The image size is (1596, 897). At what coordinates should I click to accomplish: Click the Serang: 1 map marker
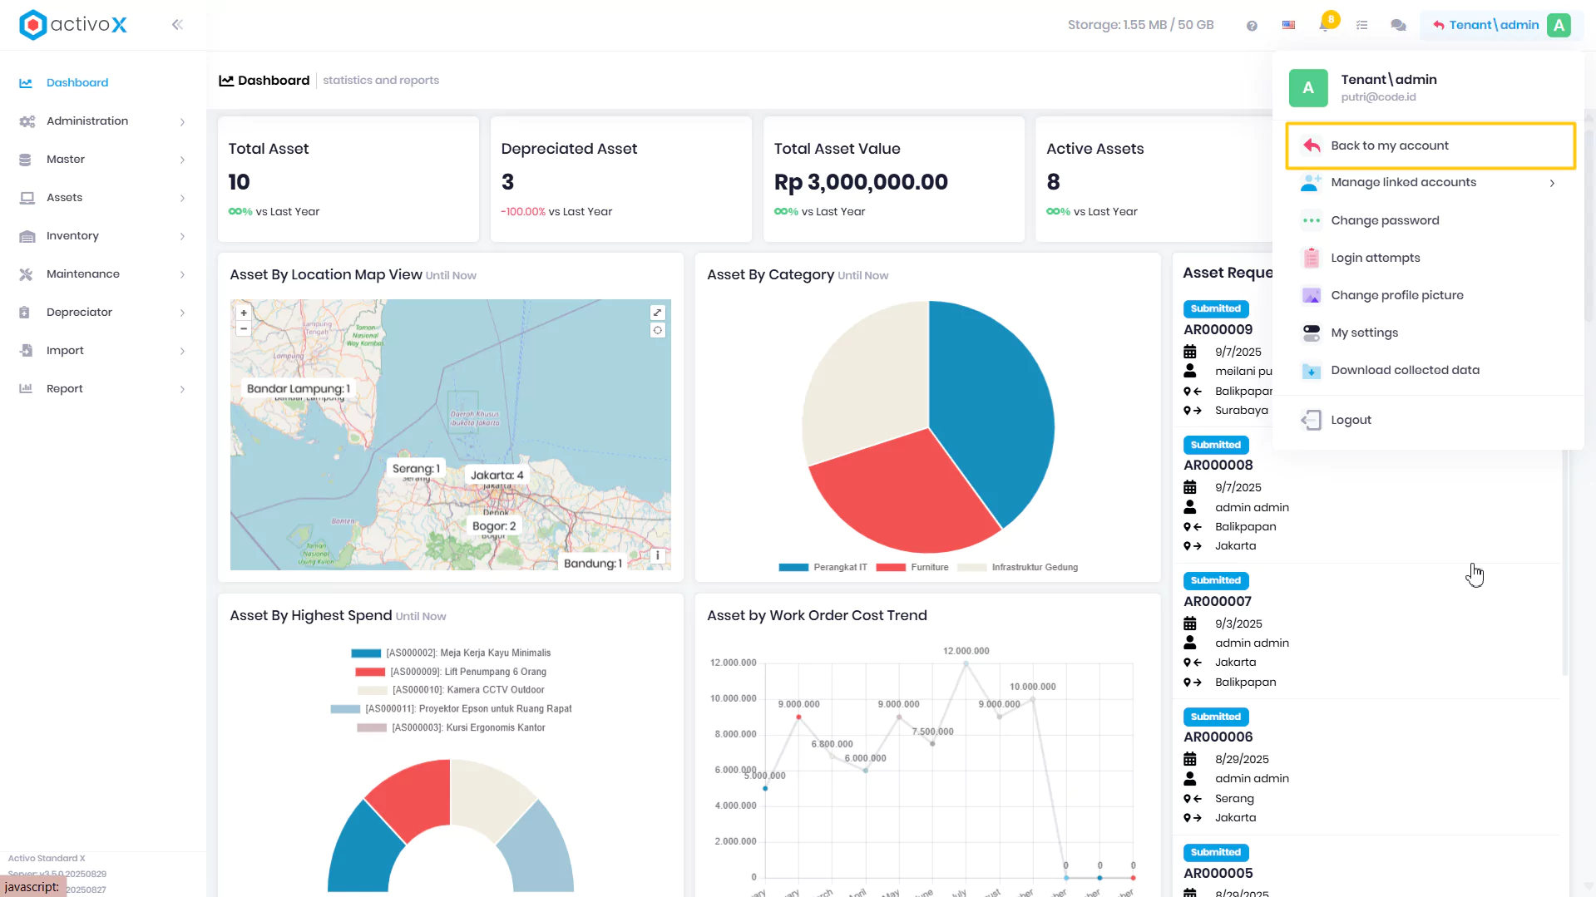tap(416, 469)
